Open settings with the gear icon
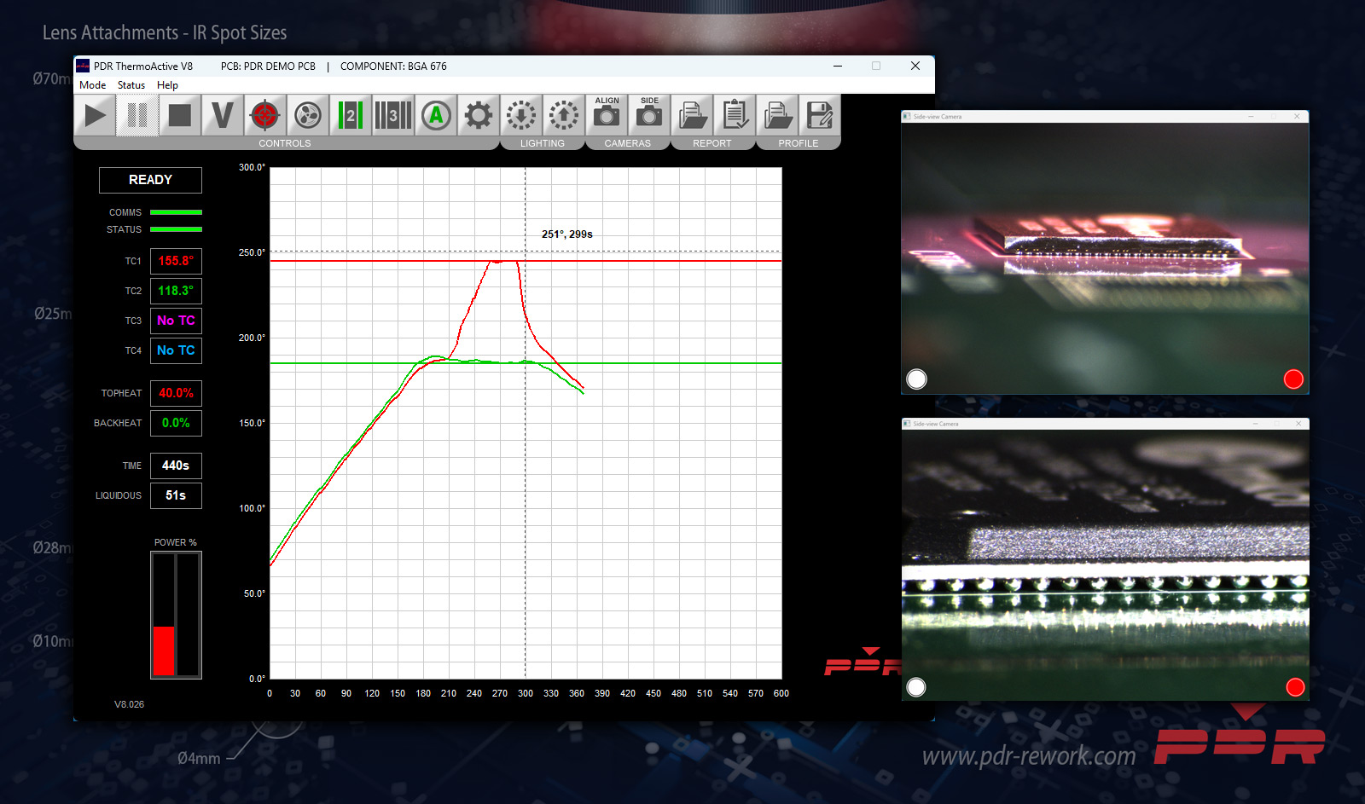This screenshot has width=1365, height=804. tap(479, 115)
